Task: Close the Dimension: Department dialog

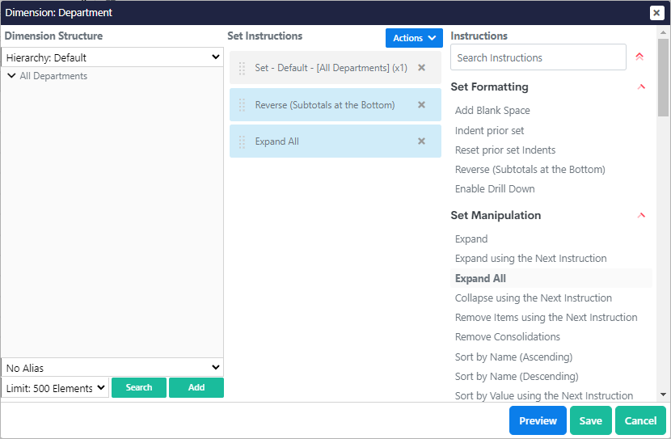Action: point(656,13)
